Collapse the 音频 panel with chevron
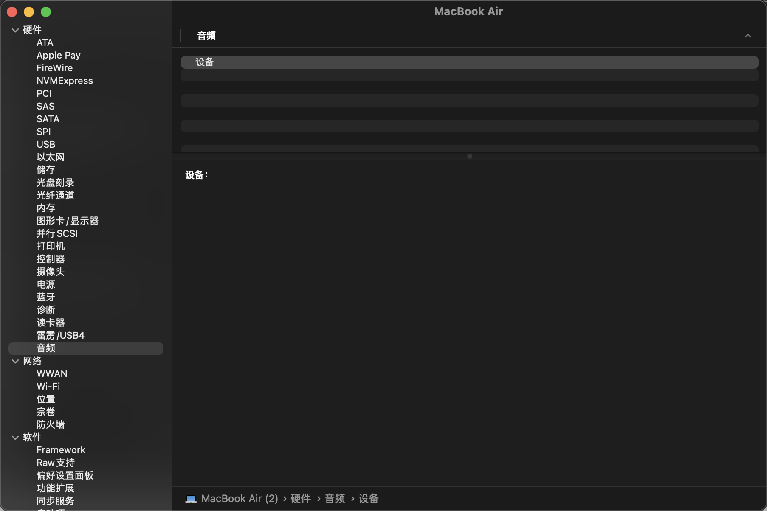 click(748, 36)
